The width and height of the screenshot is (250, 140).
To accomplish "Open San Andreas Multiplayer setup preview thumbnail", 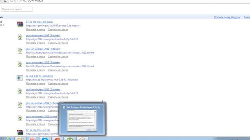I will (82, 121).
